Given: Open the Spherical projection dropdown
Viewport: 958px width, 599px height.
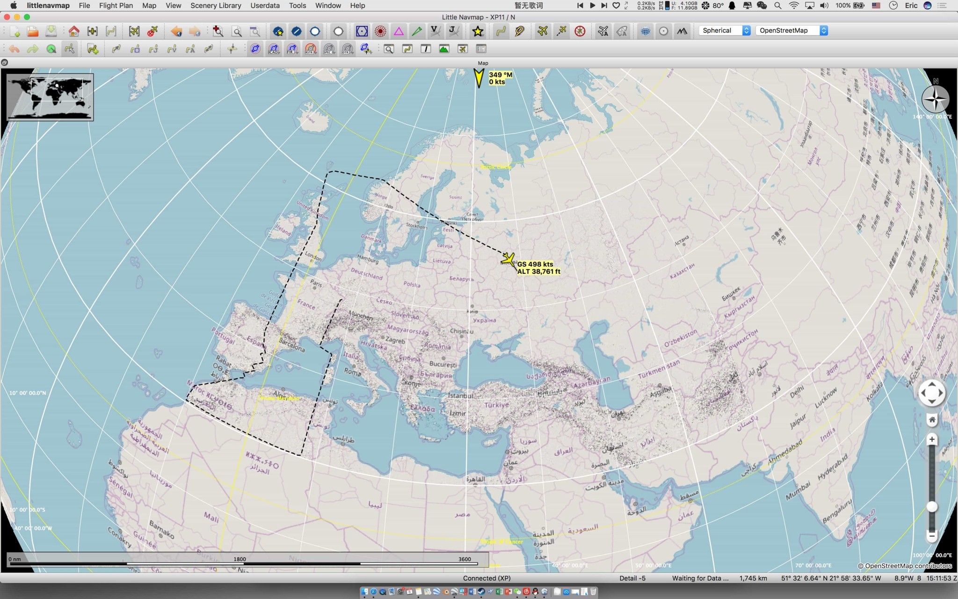Looking at the screenshot, I should pos(725,30).
